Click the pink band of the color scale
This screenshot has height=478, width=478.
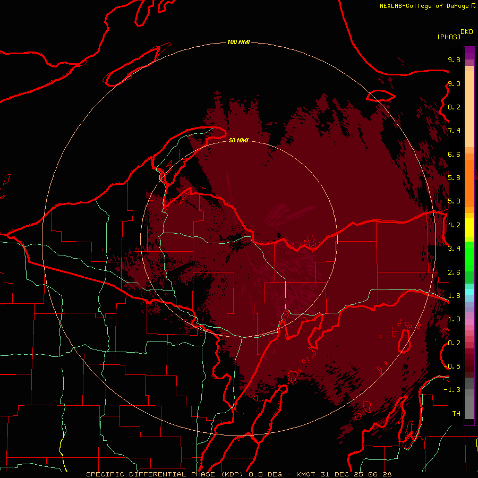pos(469,322)
